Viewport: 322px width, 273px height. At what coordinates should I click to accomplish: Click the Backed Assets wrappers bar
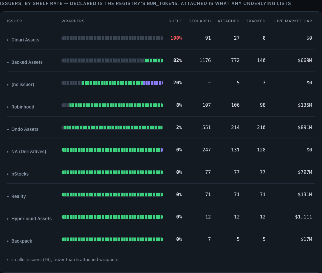tap(112, 61)
